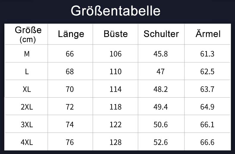
Task: Click the Ärmel column header
Action: (208, 34)
